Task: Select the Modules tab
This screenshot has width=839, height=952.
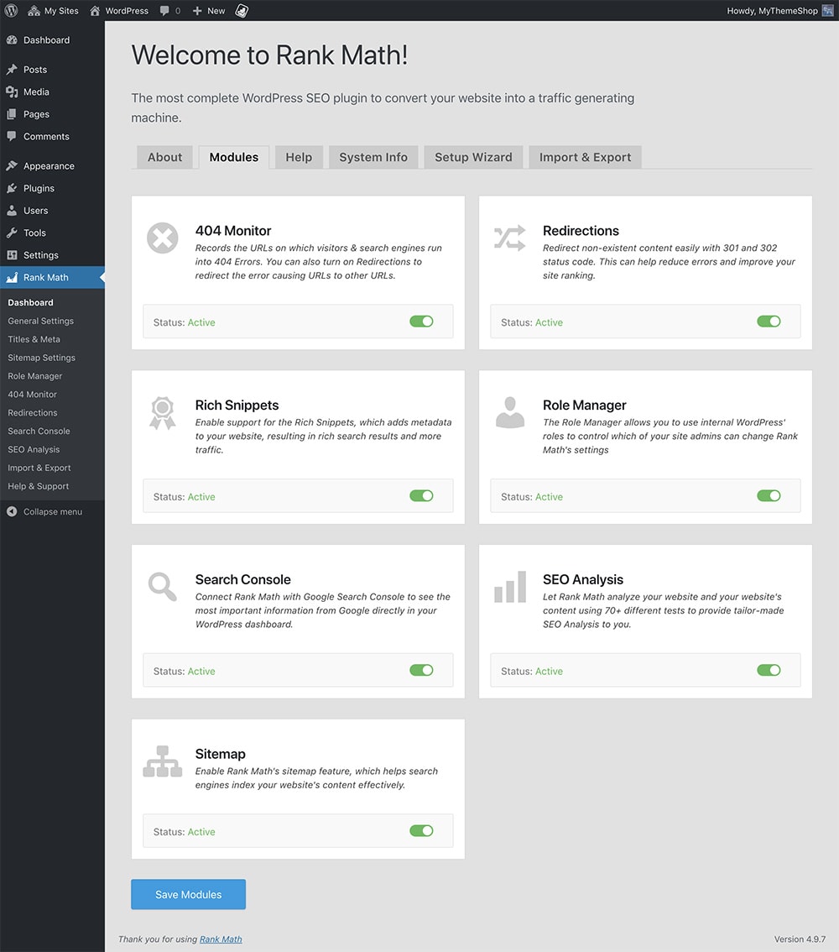Action: (233, 157)
